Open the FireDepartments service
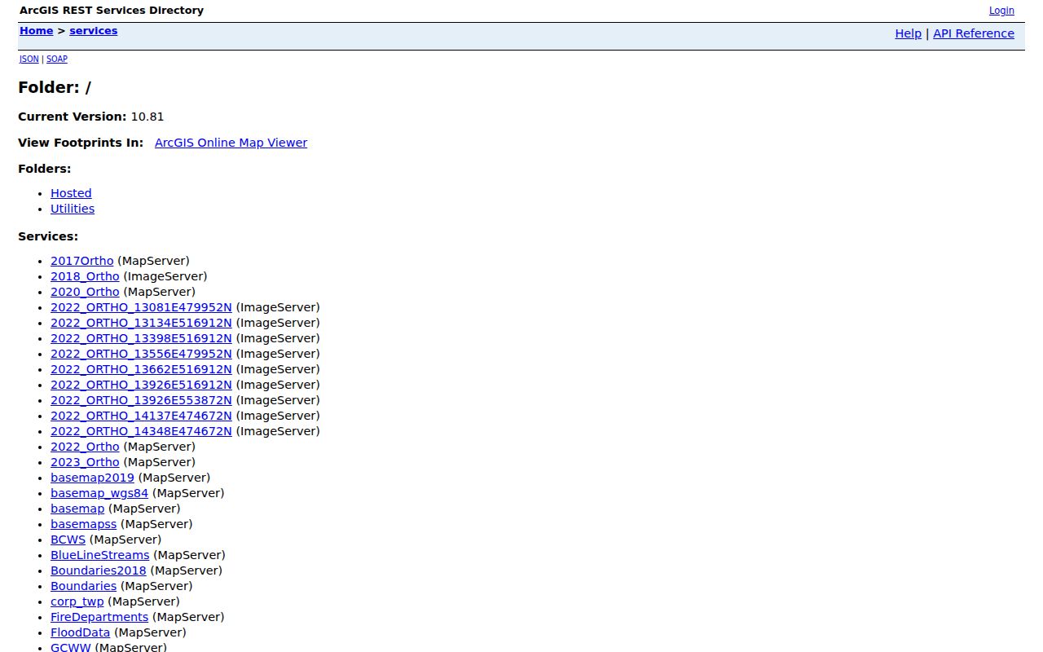This screenshot has width=1043, height=652. click(x=99, y=617)
